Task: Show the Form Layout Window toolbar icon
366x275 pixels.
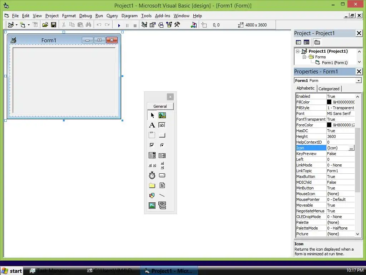Action: 161,25
